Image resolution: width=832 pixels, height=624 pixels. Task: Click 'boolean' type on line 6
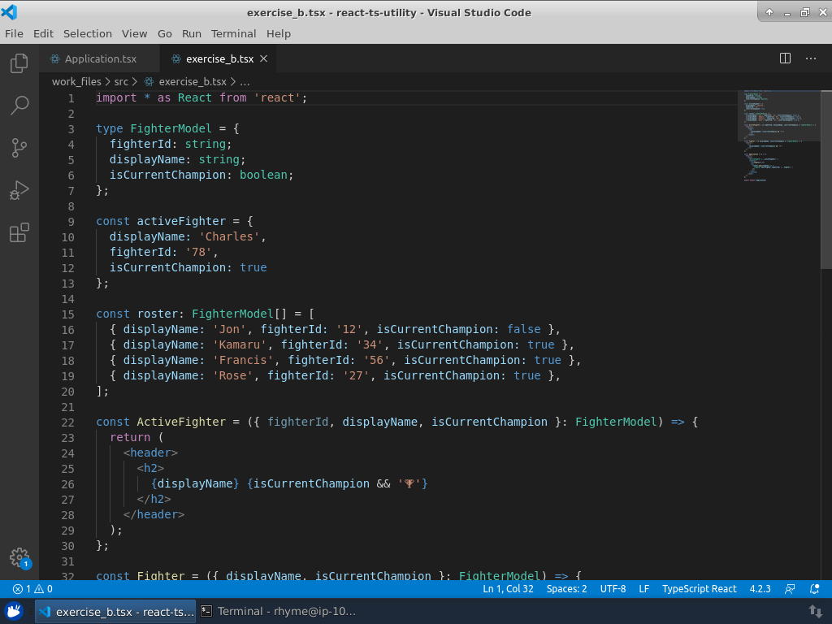263,175
